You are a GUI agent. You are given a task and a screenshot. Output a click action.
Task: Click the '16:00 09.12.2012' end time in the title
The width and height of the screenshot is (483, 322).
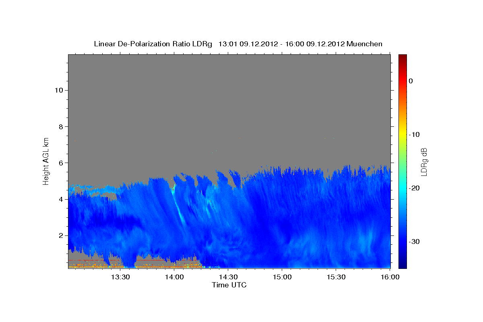[315, 44]
